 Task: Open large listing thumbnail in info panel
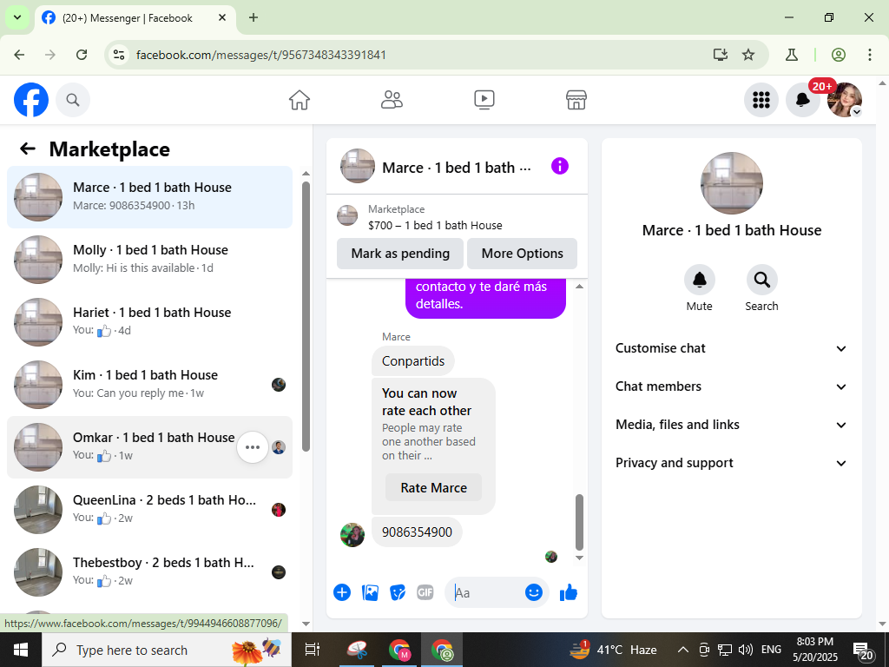(731, 182)
